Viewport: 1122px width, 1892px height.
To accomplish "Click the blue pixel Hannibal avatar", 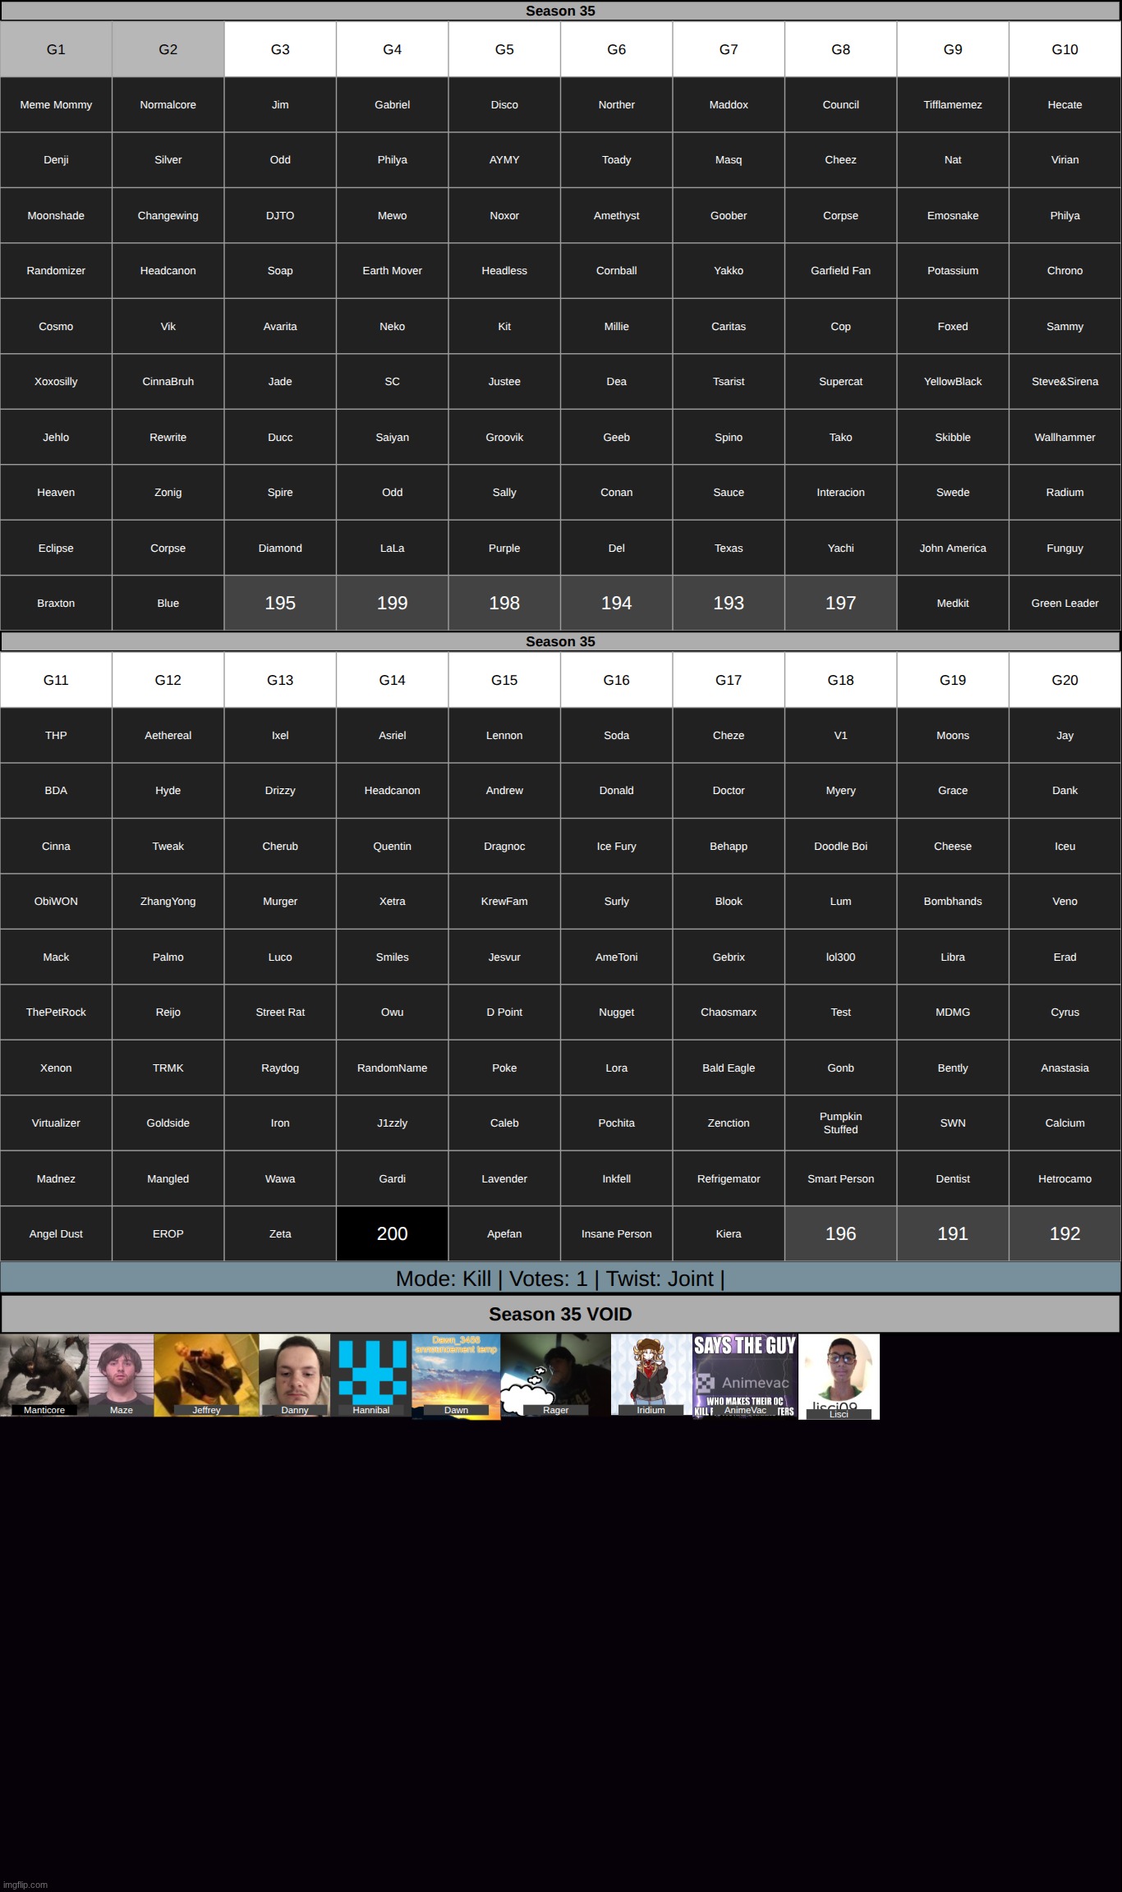I will 371,1374.
